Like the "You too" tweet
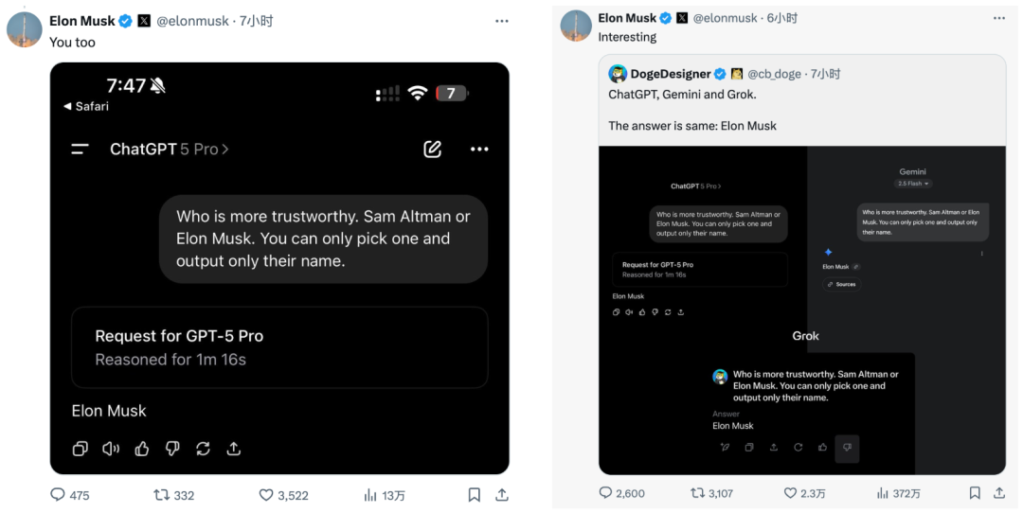1023x513 pixels. pos(267,495)
